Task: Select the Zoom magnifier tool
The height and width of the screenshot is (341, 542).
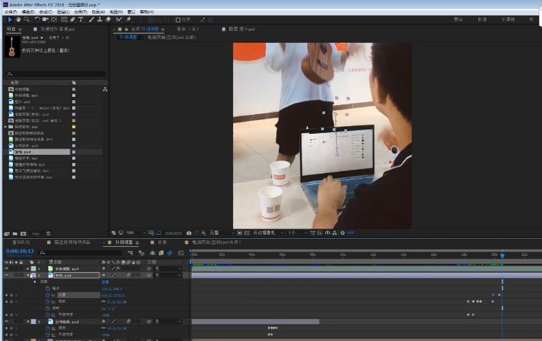Action: [27, 20]
